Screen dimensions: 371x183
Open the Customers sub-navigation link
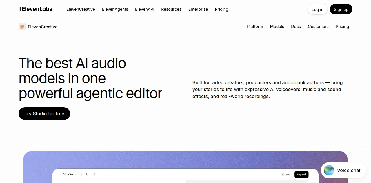coord(318,27)
